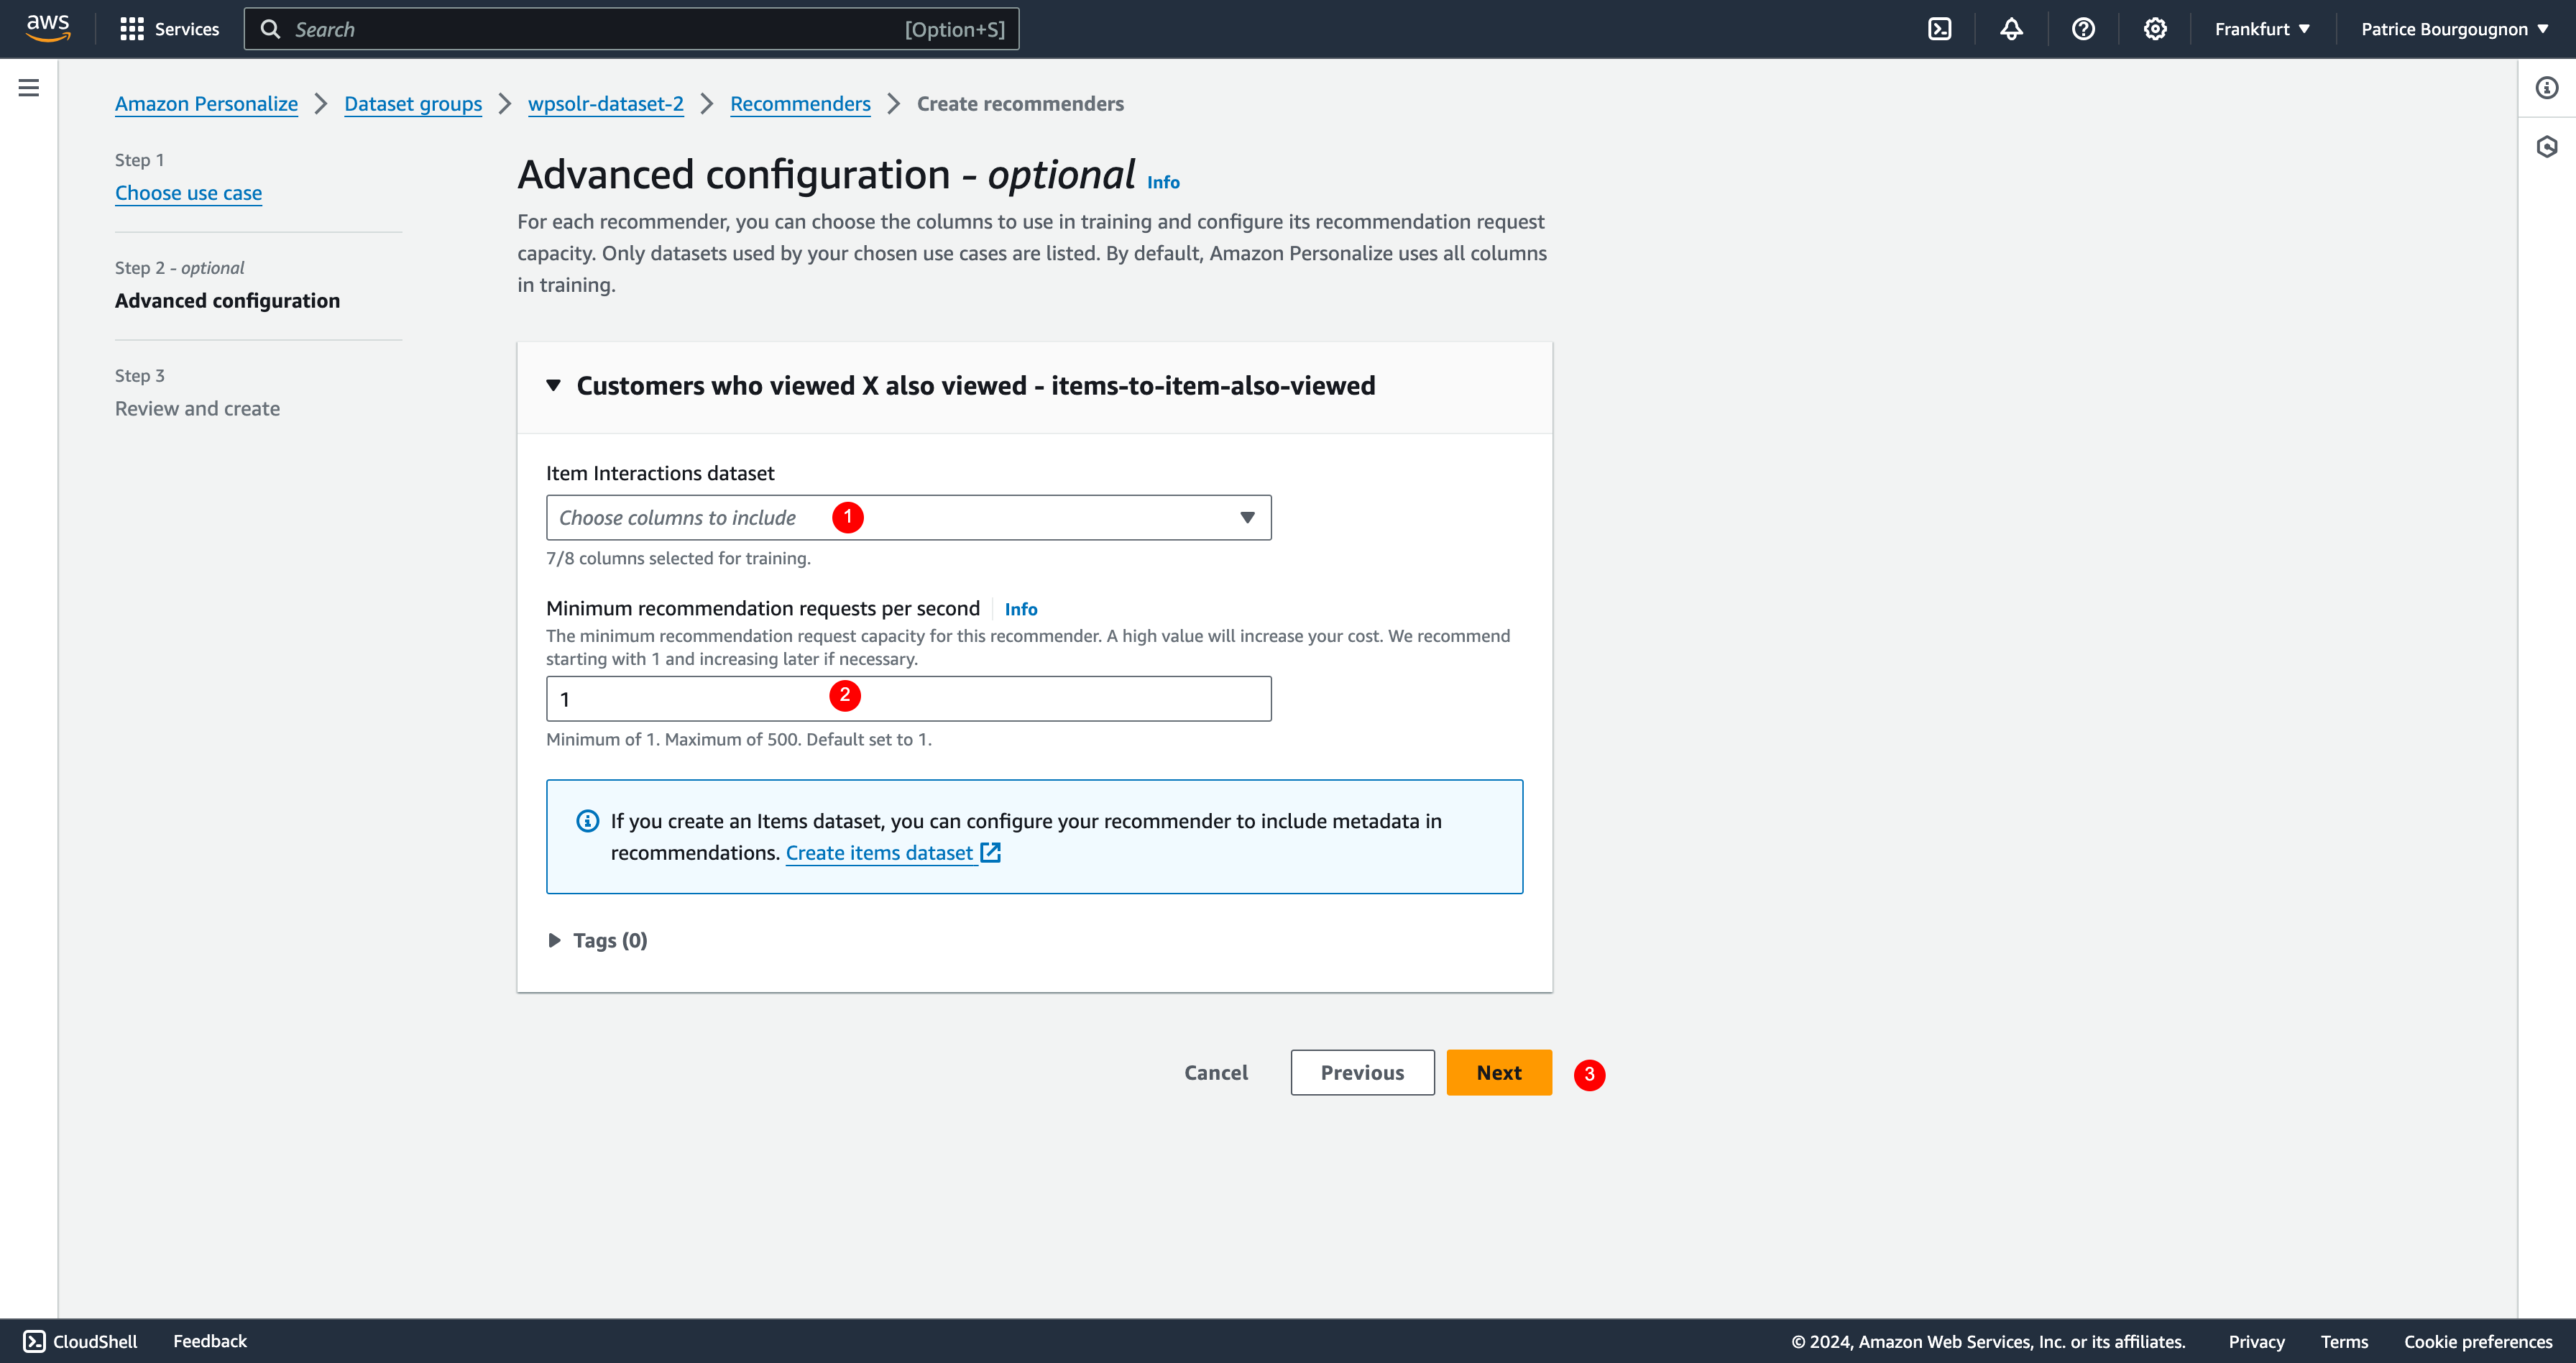This screenshot has height=1363, width=2576.
Task: Open the settings gear menu
Action: click(x=2155, y=29)
